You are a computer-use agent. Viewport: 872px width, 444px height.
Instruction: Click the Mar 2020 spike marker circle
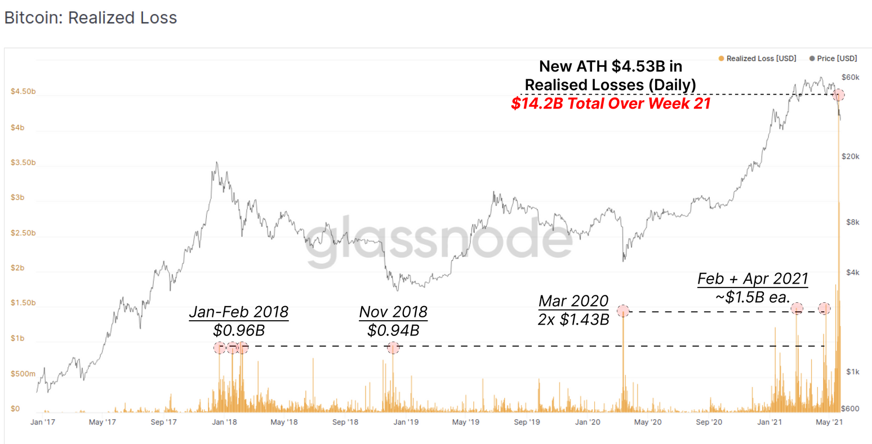pyautogui.click(x=623, y=311)
